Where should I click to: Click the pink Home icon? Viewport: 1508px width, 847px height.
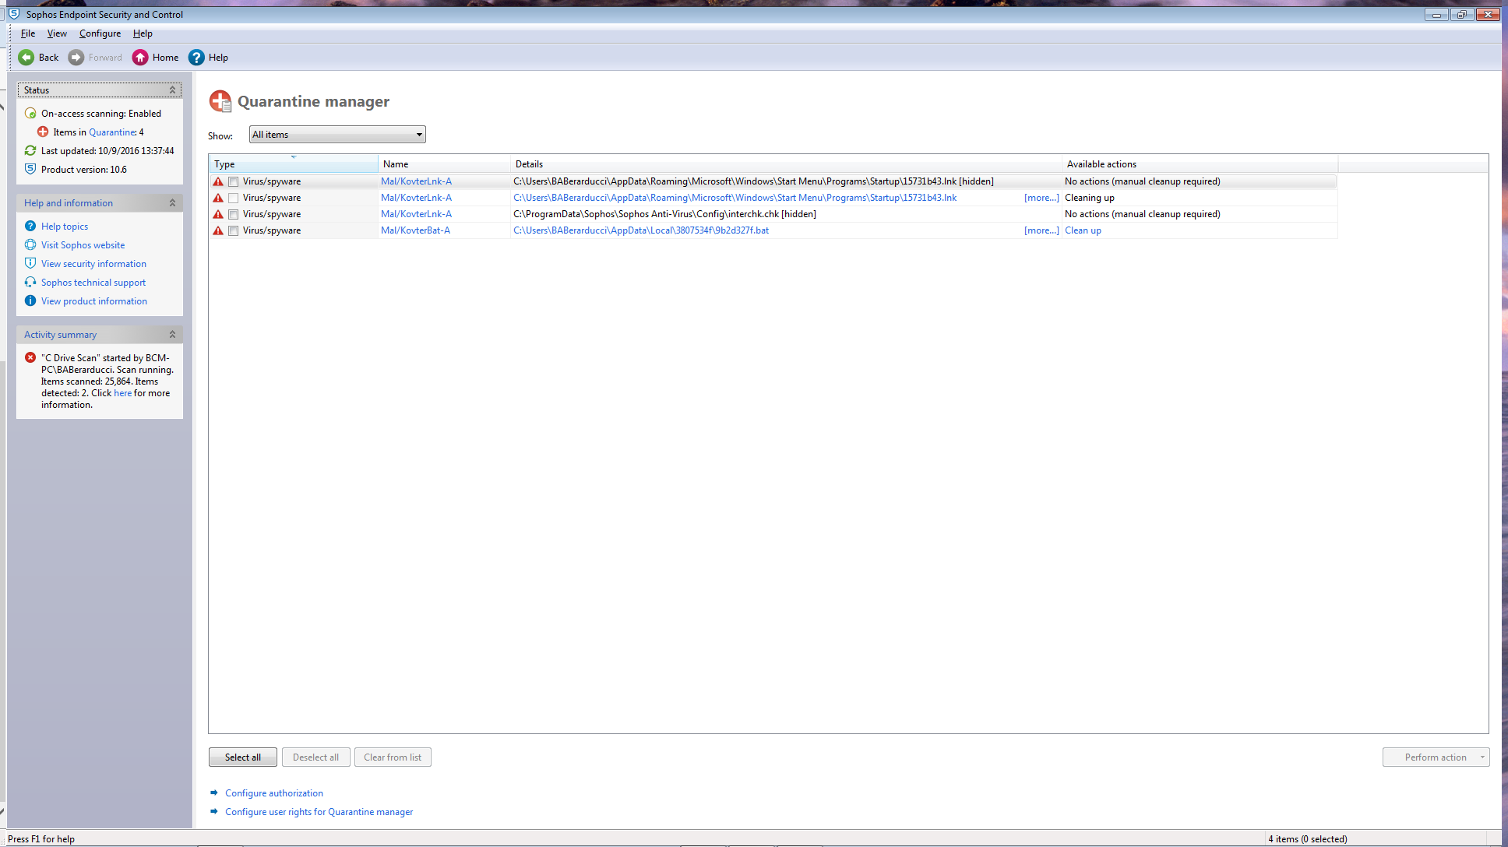point(140,58)
